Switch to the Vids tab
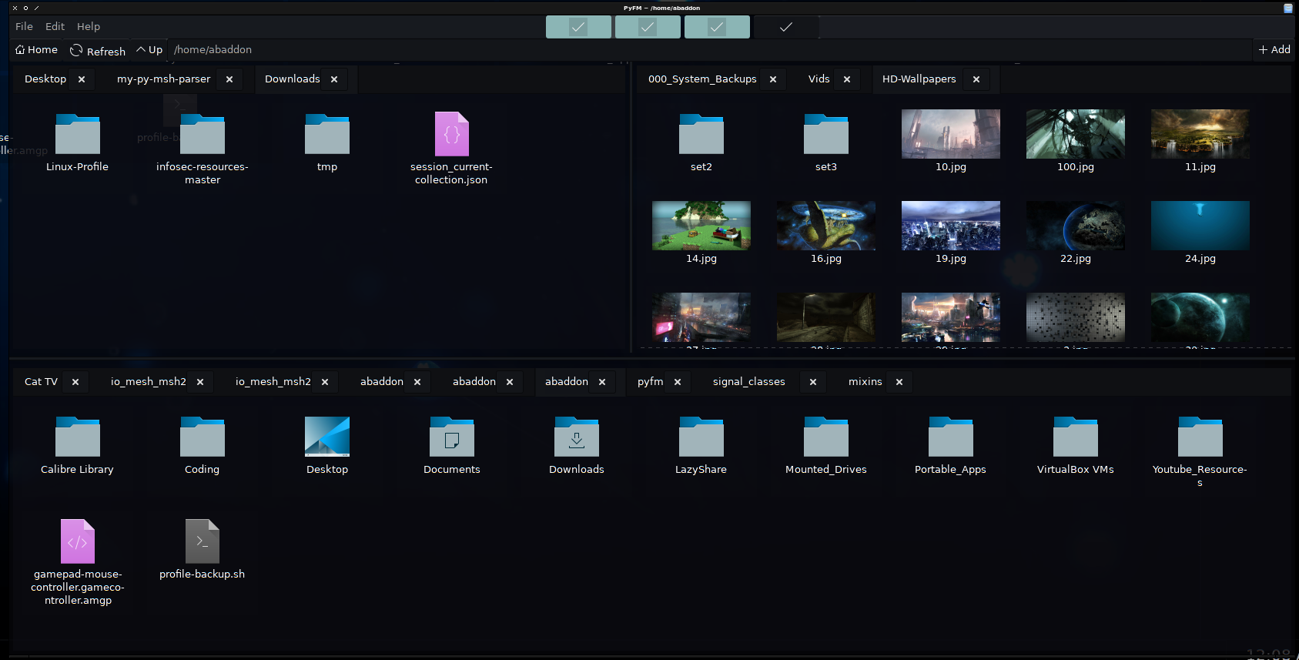The width and height of the screenshot is (1299, 660). click(819, 79)
